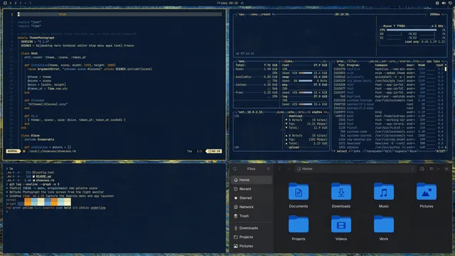
Task: Click btop info option at bottom
Action: (x=357, y=151)
